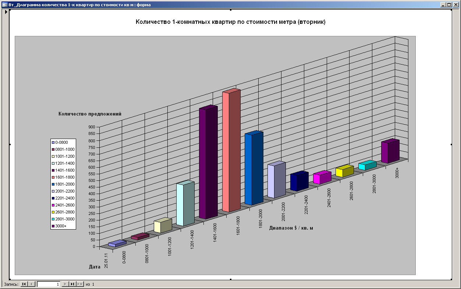Viewport: 461px width, 289px height.
Task: Create a new record with asterisk button
Action: coord(80,284)
